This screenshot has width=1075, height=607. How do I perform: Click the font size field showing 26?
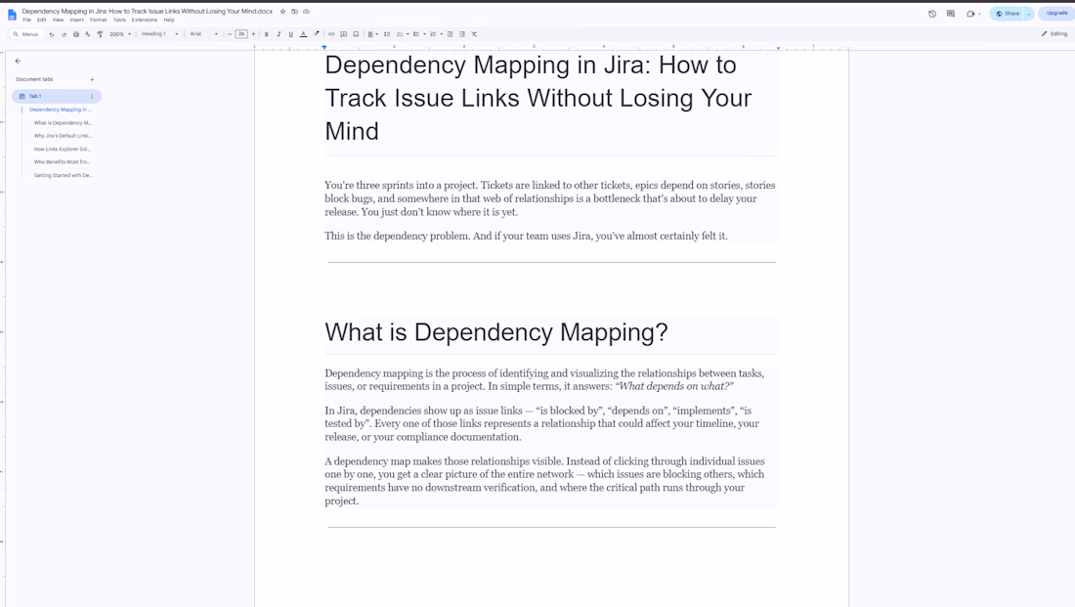point(241,34)
